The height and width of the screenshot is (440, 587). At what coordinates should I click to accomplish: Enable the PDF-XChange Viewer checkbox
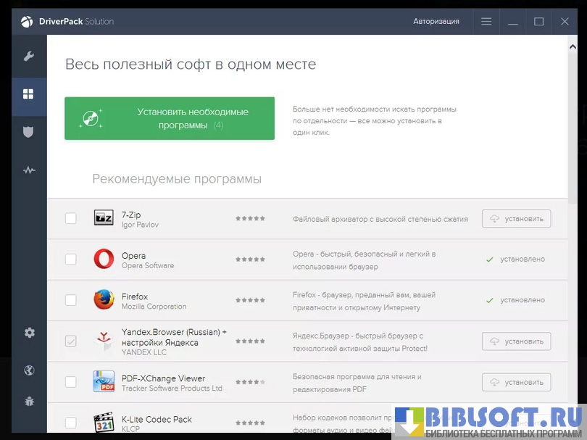click(x=71, y=381)
